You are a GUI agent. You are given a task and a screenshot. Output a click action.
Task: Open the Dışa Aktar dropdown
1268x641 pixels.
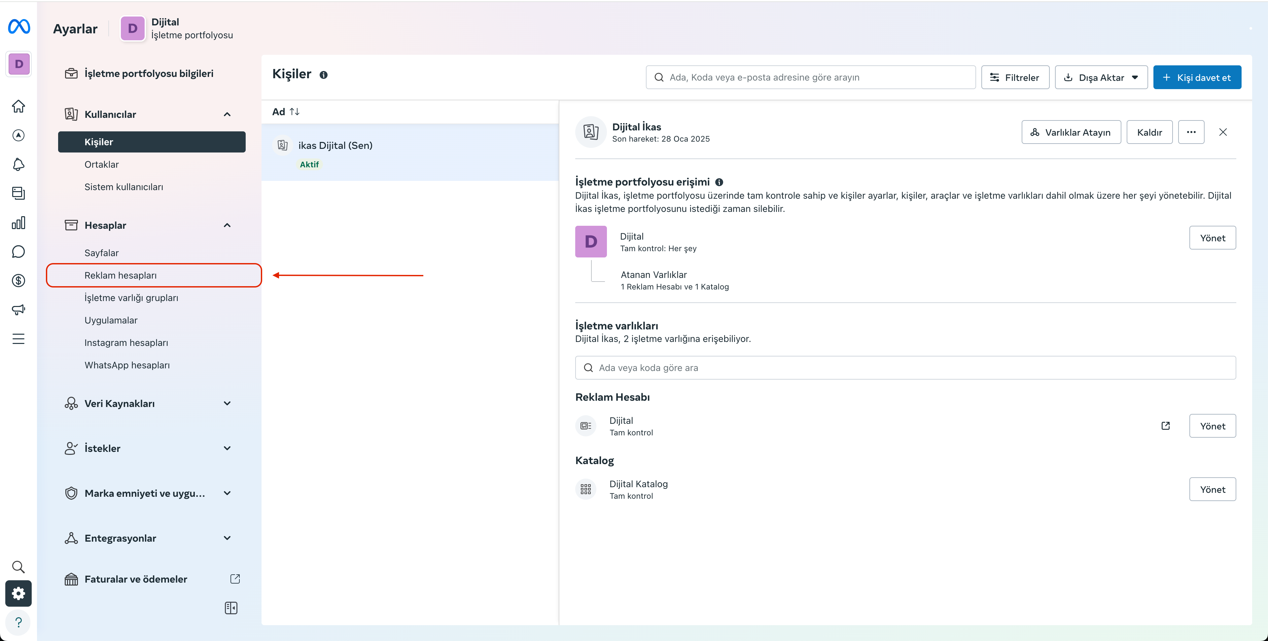(x=1101, y=77)
